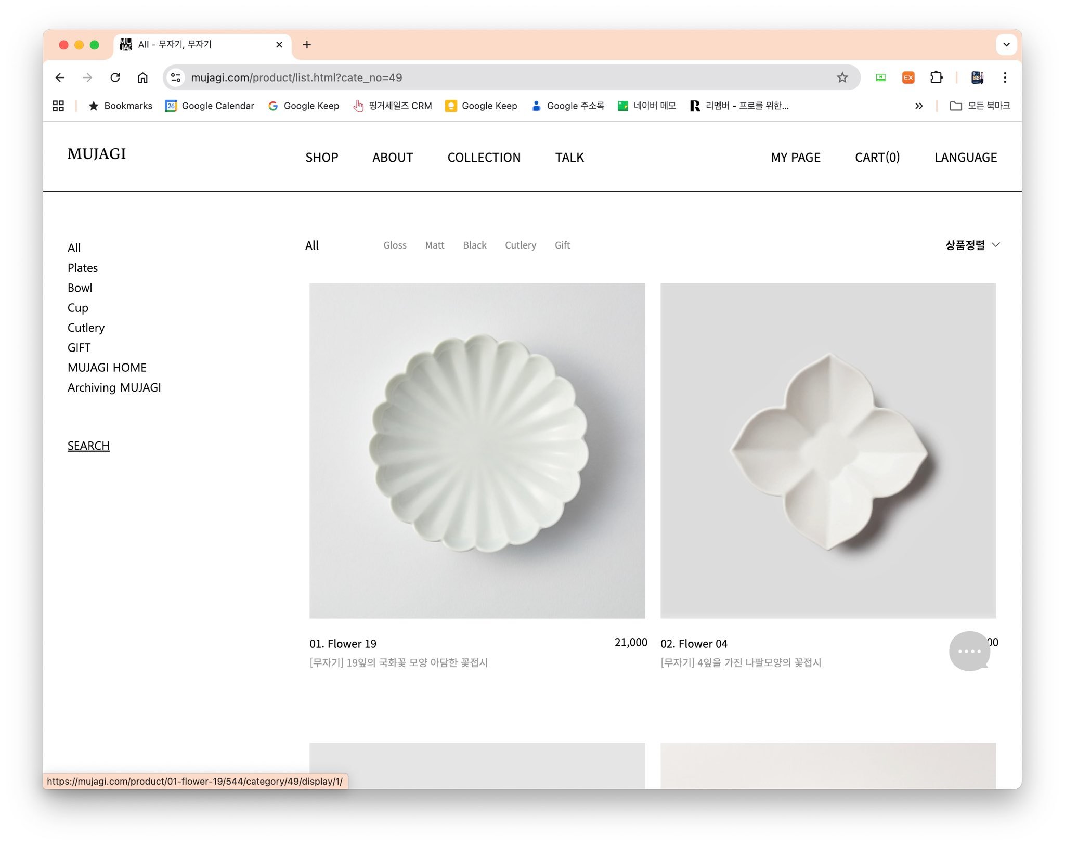Open the Flower 19 plate thumbnail

pyautogui.click(x=477, y=450)
